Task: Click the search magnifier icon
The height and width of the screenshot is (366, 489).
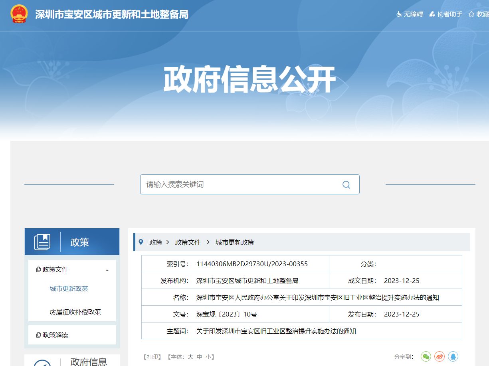Action: pos(346,184)
